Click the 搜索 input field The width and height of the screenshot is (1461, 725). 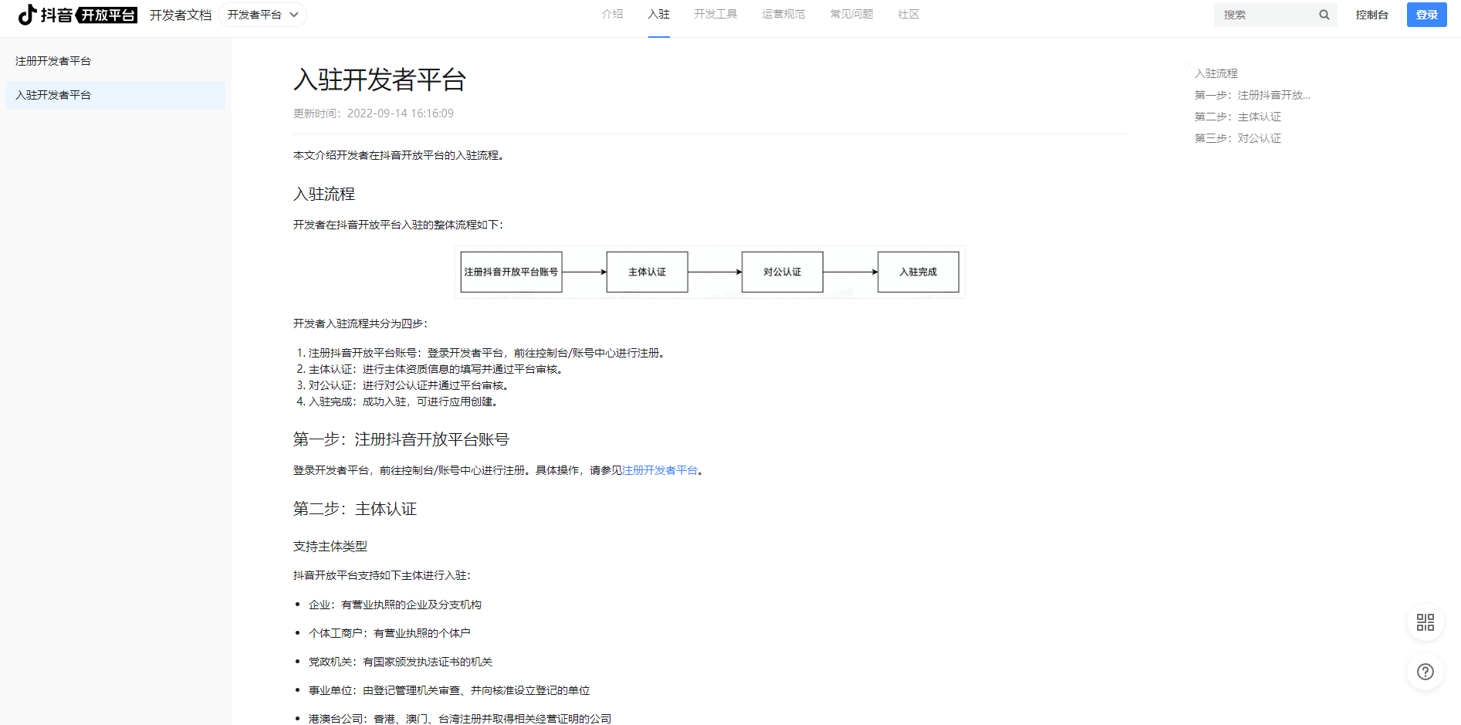1275,15
